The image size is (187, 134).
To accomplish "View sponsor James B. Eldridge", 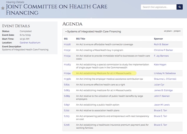I will pos(163,90).
